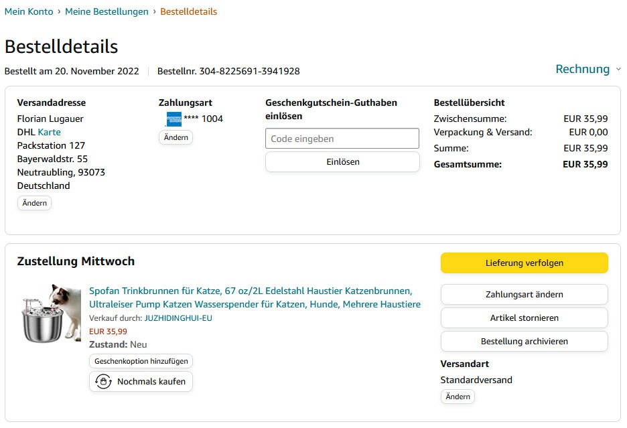The width and height of the screenshot is (627, 428).
Task: Click the Zwischensumme EUR 35,99 value
Action: [x=585, y=119]
